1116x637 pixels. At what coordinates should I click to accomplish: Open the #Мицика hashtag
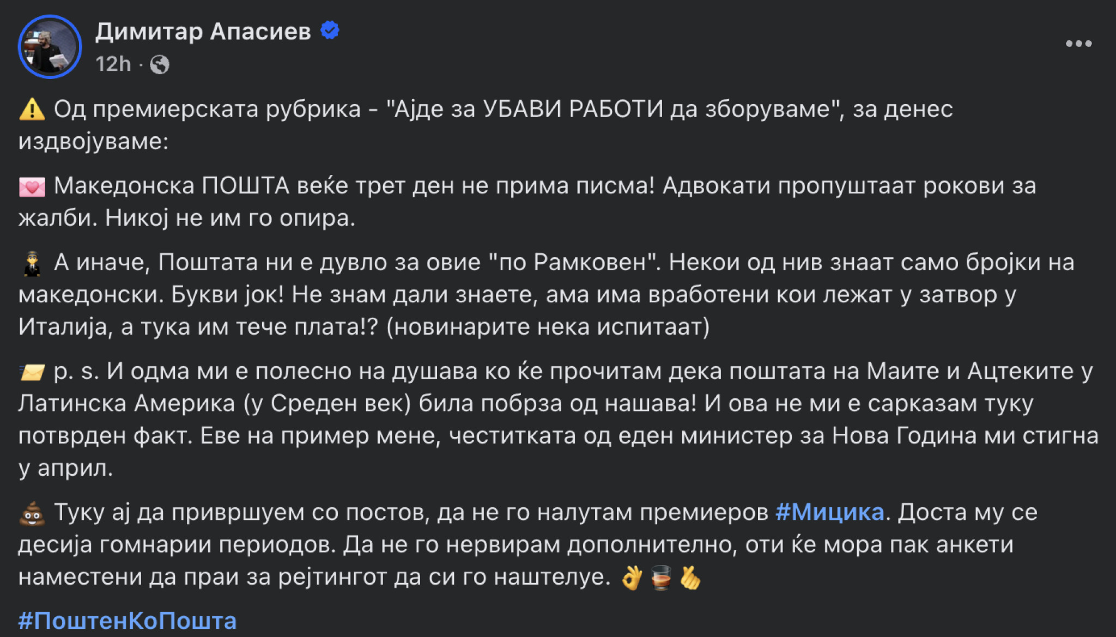coord(829,512)
